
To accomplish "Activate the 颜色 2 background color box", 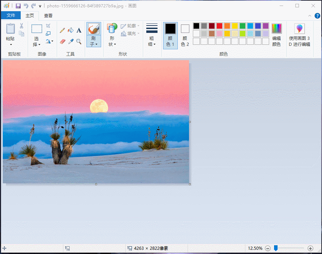I will click(185, 35).
